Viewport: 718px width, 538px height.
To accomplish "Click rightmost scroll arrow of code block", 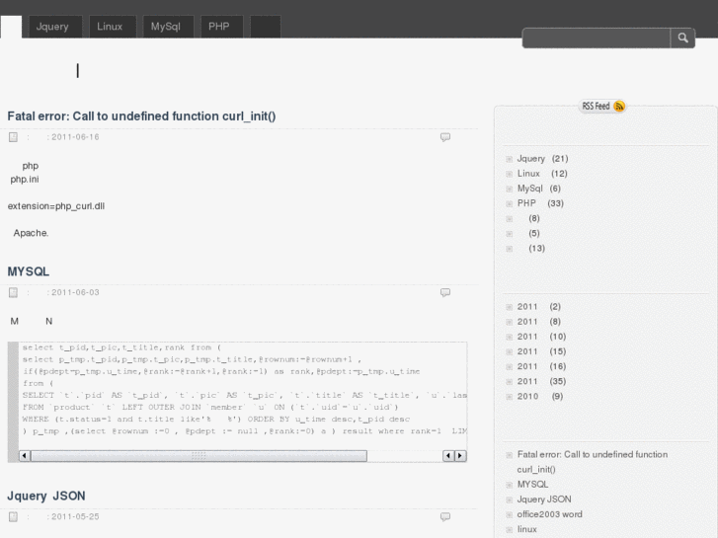I will click(x=460, y=456).
